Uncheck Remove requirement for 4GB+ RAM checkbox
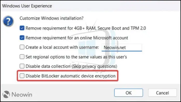The height and width of the screenshot is (102, 181). [x=22, y=28]
